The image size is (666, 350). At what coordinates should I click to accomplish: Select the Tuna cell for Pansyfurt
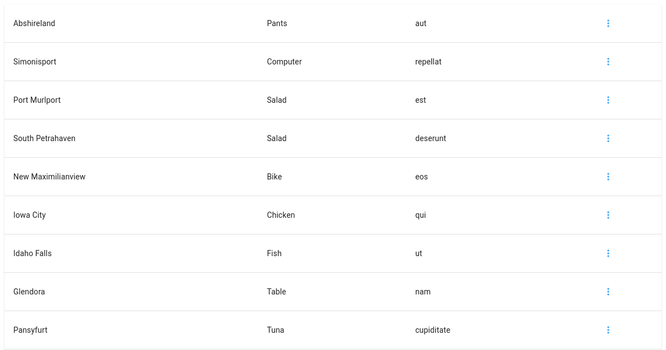coord(275,330)
